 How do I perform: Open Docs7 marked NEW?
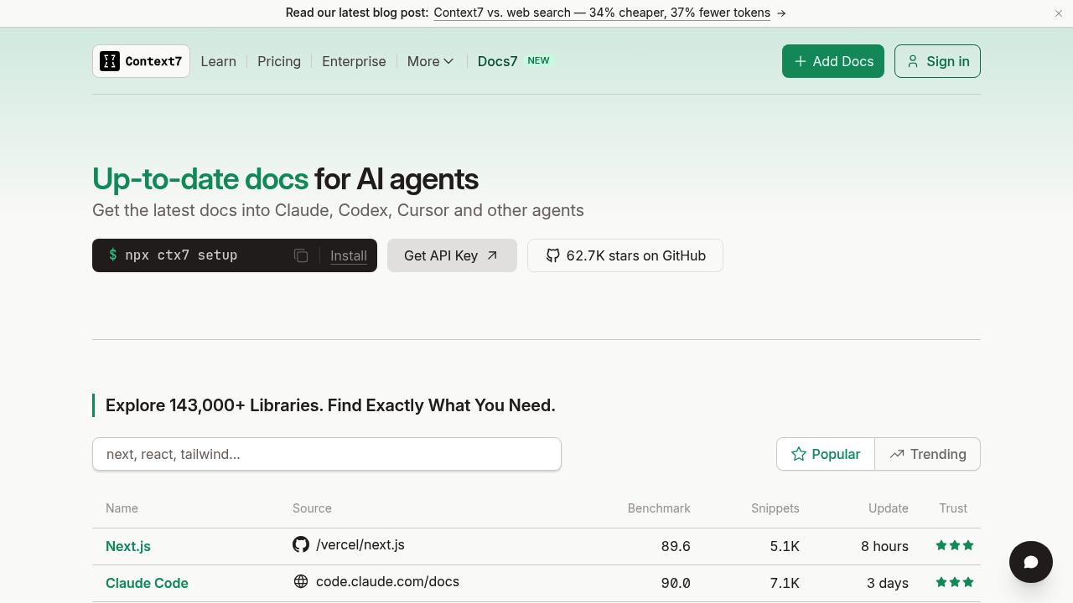click(x=515, y=61)
